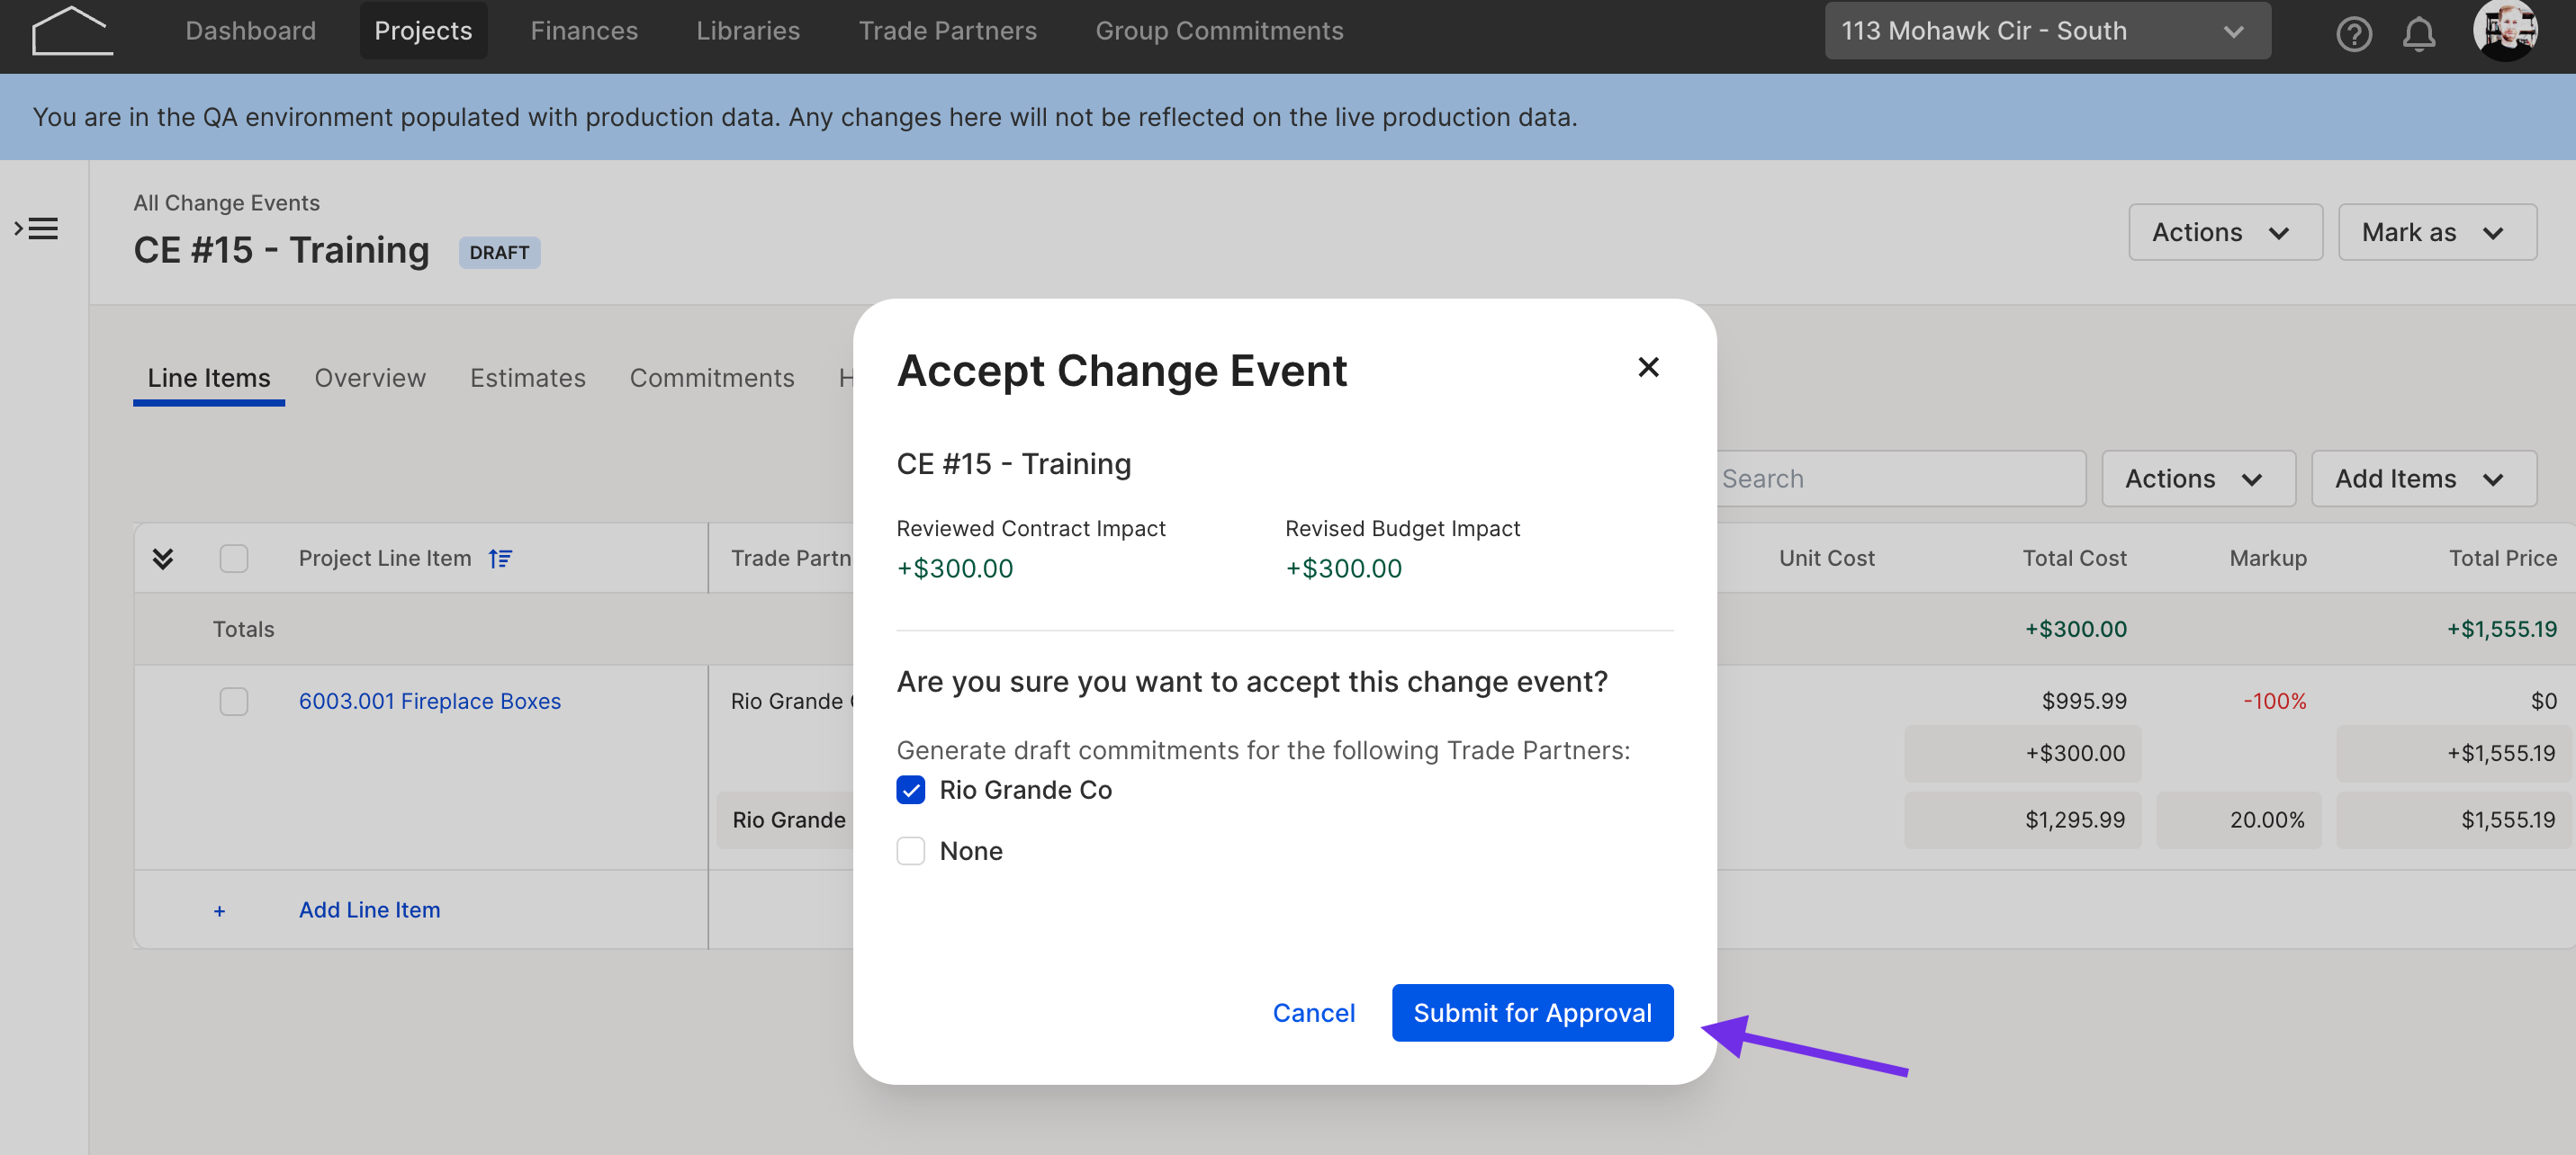Image resolution: width=2576 pixels, height=1155 pixels.
Task: Uncheck the Rio Grande Co checkbox
Action: 910,789
